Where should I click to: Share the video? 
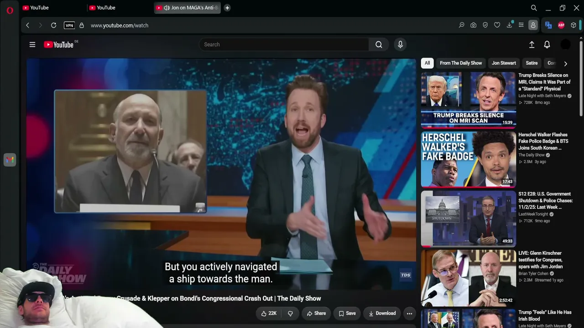click(x=316, y=313)
